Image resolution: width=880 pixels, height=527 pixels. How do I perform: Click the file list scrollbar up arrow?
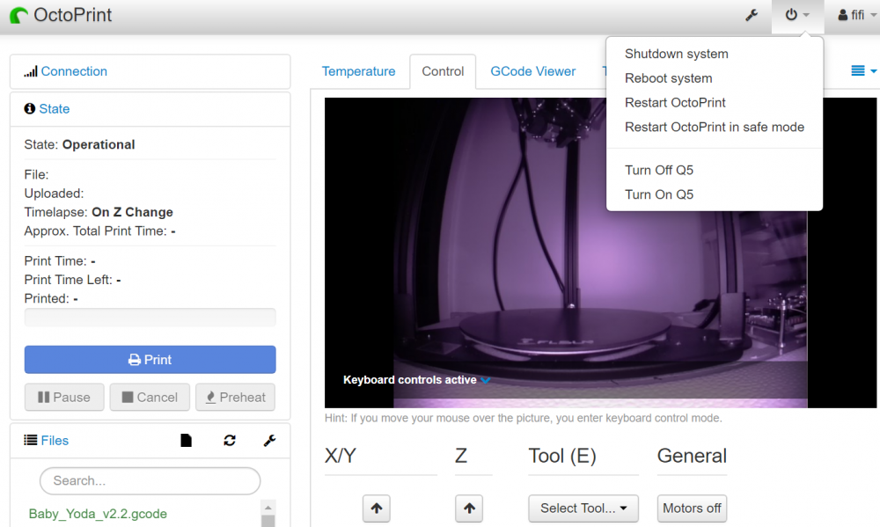point(268,508)
